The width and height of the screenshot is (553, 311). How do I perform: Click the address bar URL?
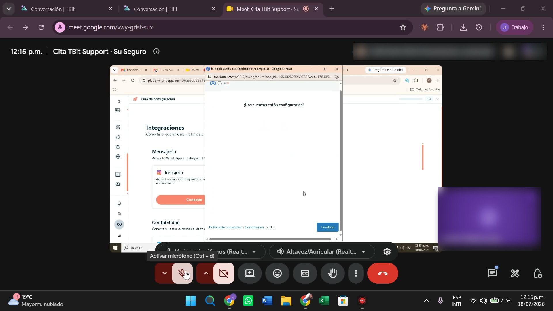click(111, 27)
